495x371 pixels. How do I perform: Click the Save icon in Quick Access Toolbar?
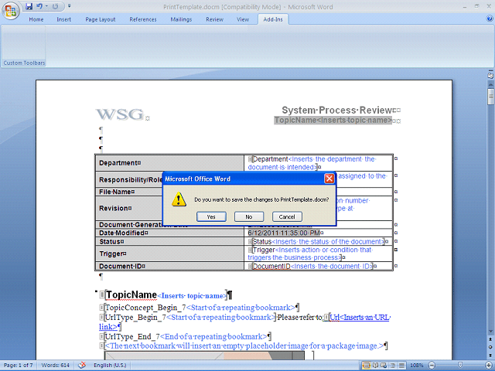[x=29, y=6]
